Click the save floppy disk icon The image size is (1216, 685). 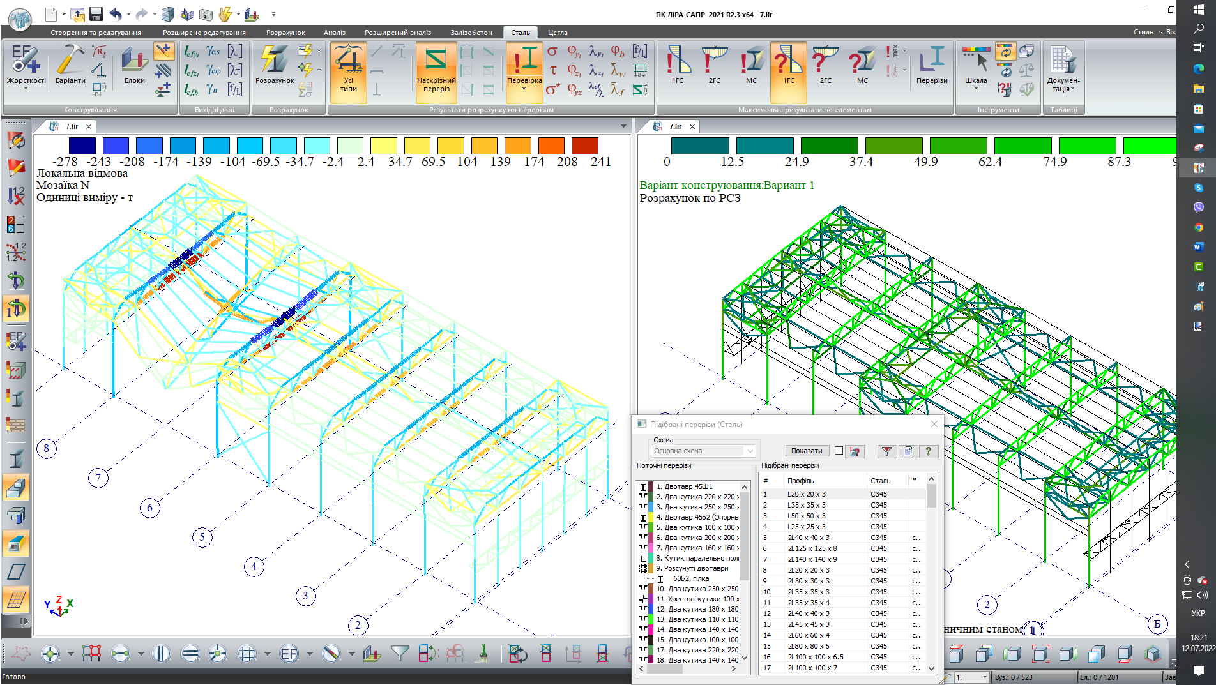coord(96,14)
